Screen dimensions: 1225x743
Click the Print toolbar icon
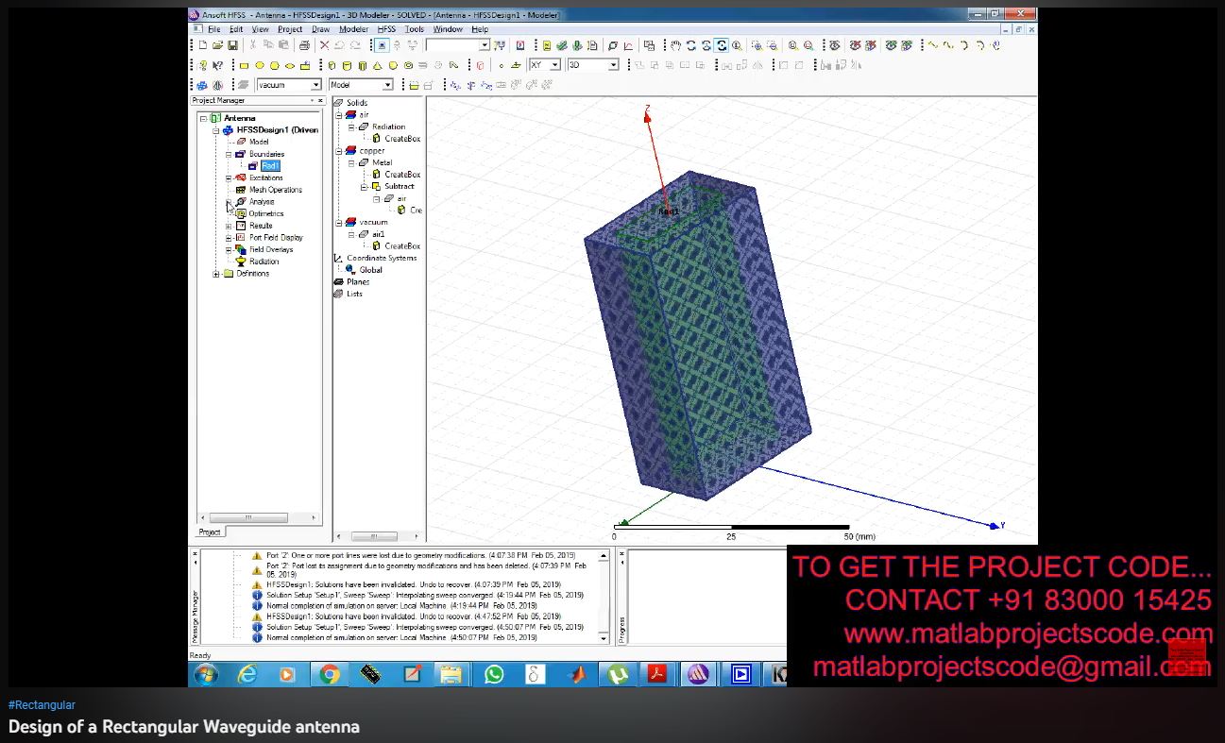coord(304,45)
